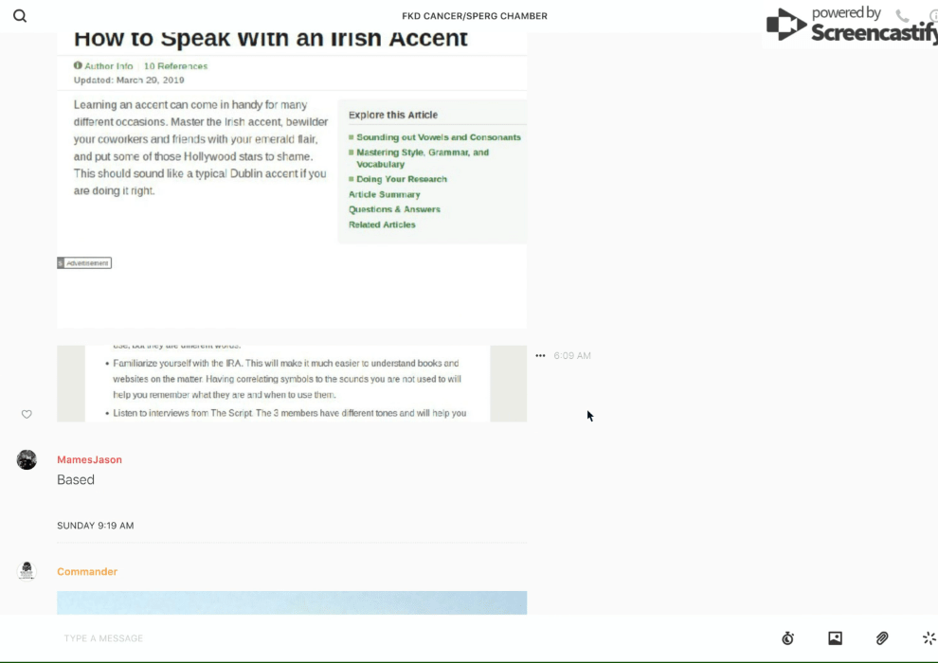Open the three-dot message options menu
This screenshot has height=663, width=938.
pyautogui.click(x=540, y=356)
